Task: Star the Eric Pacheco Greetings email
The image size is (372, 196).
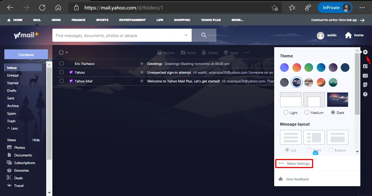Action: point(142,64)
